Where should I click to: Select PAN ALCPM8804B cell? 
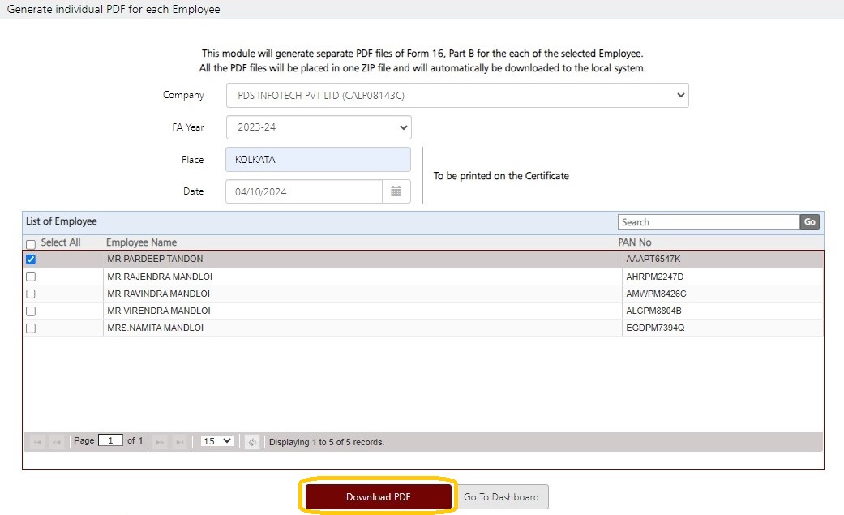[x=653, y=311]
